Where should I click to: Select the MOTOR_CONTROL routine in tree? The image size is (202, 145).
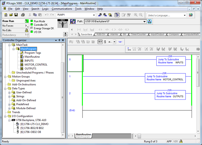click(36, 65)
